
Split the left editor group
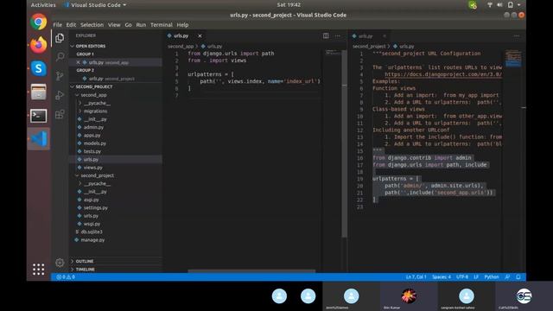point(326,35)
